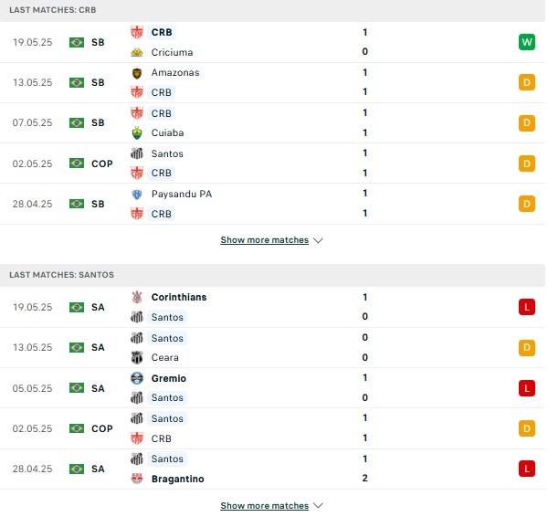Click the Ceara club crest
This screenshot has height=517, width=548.
coord(137,357)
